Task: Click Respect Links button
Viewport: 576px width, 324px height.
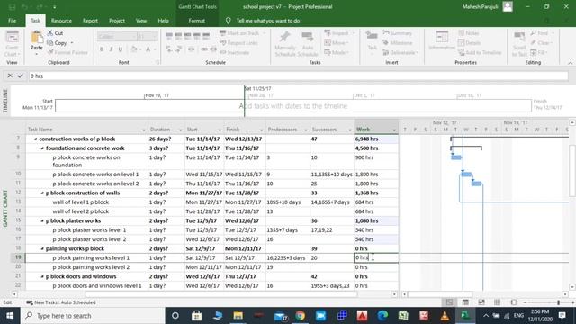Action: pos(238,43)
